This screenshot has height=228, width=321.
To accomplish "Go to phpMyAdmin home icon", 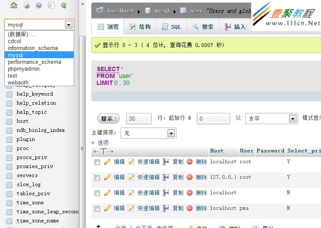I will (x=14, y=5).
